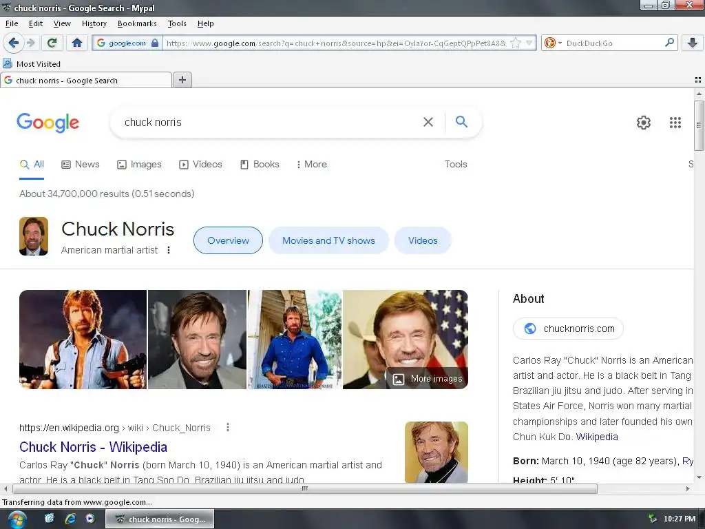
Task: Open the View menu
Action: 62,23
